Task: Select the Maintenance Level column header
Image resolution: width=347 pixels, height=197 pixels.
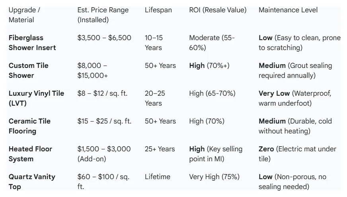Action: point(288,10)
